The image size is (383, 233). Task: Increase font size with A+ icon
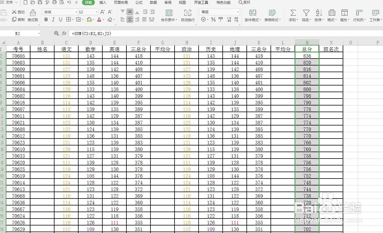point(102,12)
